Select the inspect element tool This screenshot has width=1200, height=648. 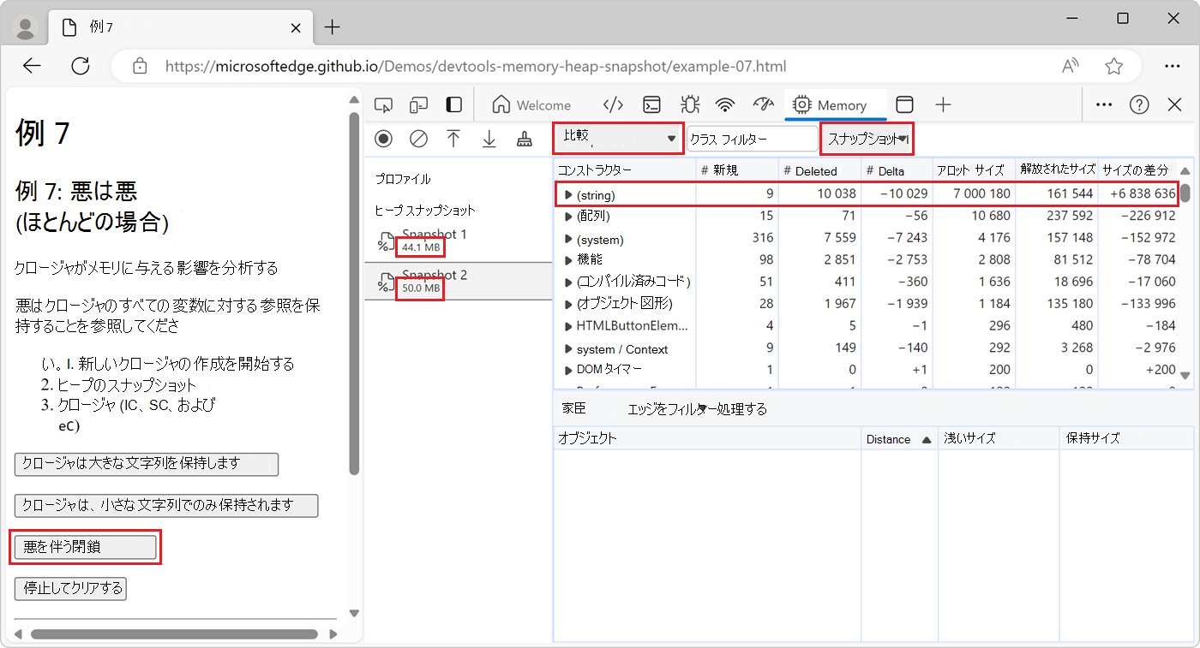pyautogui.click(x=384, y=104)
